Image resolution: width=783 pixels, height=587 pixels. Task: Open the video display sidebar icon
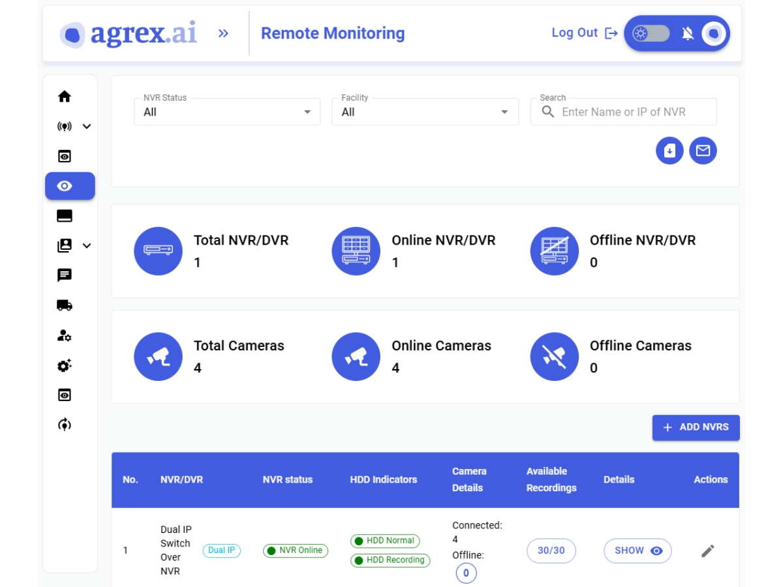[x=64, y=216]
